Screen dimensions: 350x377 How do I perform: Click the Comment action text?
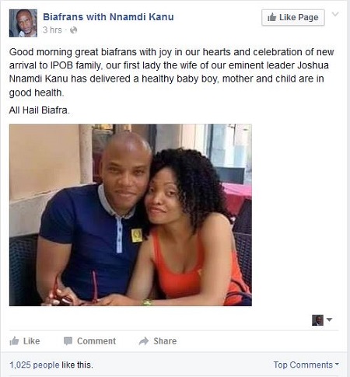[x=96, y=341]
